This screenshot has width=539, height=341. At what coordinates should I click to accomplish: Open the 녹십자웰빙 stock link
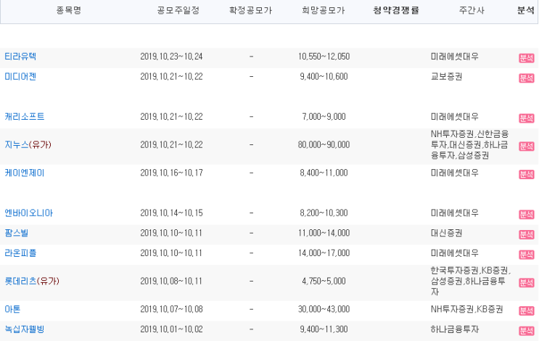pos(25,329)
